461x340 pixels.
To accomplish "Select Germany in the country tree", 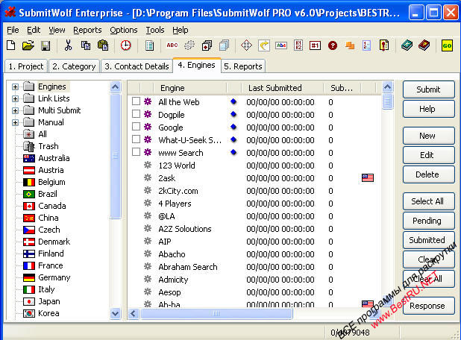I will click(x=54, y=277).
